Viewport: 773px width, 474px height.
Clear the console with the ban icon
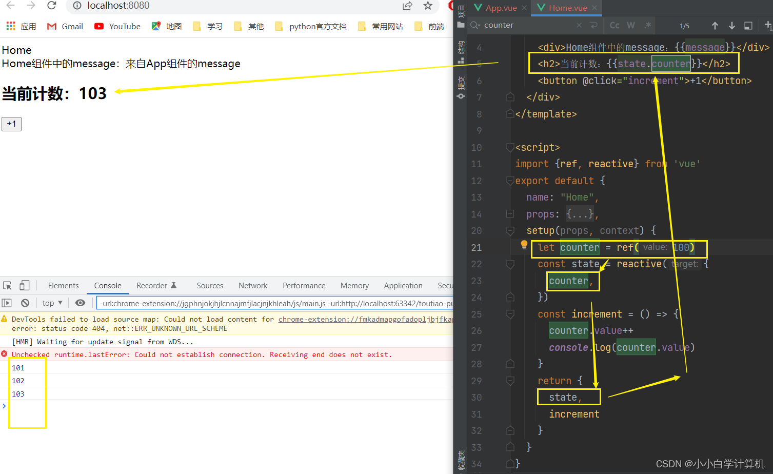[x=25, y=303]
